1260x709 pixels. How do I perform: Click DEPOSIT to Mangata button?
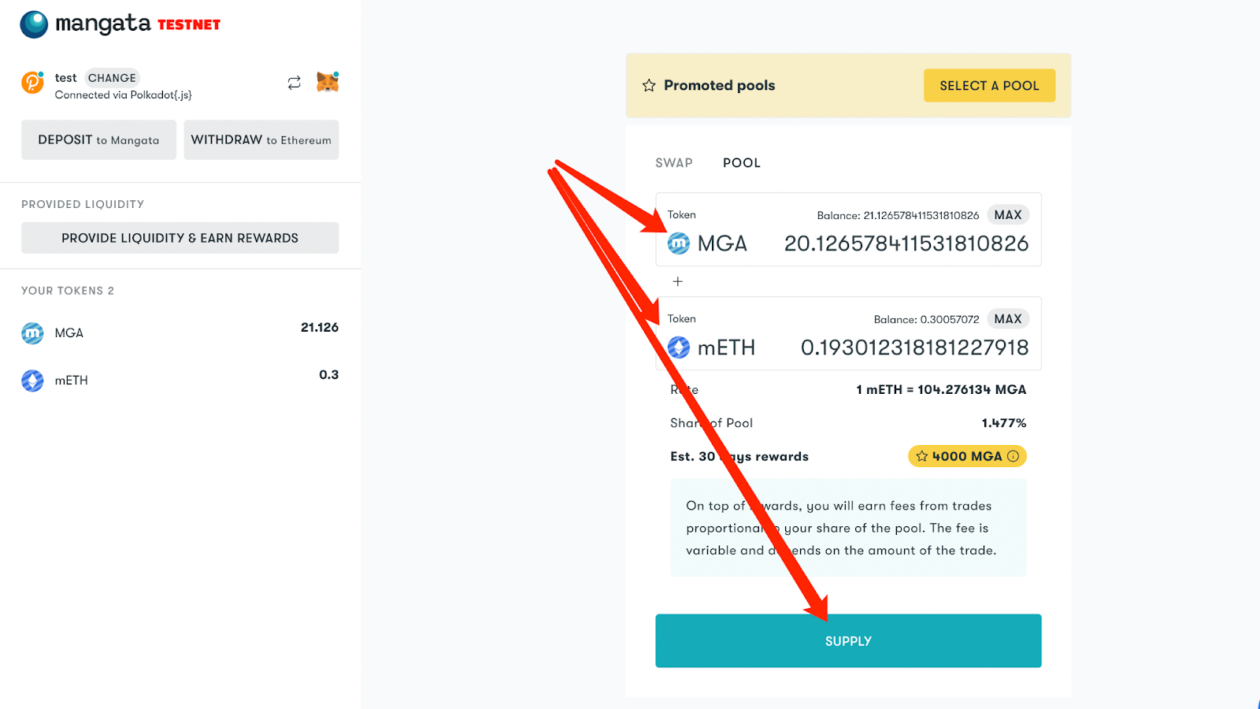(x=98, y=139)
